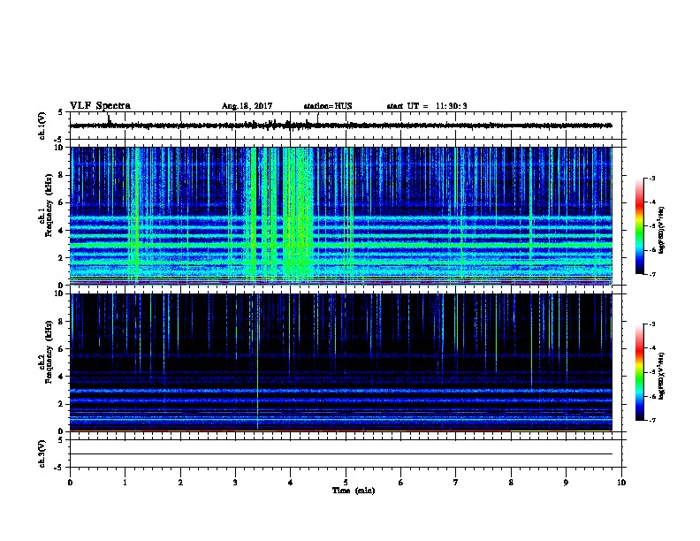The image size is (700, 541).
Task: Click time-axis tick label "1"
Action: 125,483
